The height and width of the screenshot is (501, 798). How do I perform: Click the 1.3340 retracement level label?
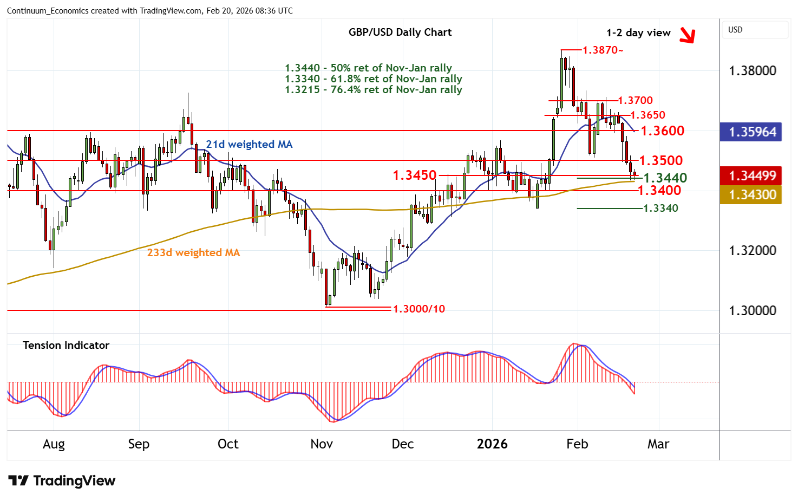[x=660, y=208]
